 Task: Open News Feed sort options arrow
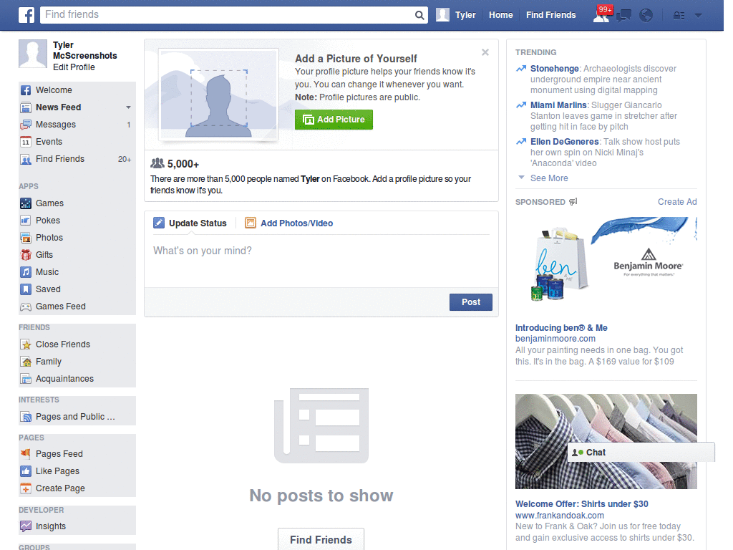(128, 107)
